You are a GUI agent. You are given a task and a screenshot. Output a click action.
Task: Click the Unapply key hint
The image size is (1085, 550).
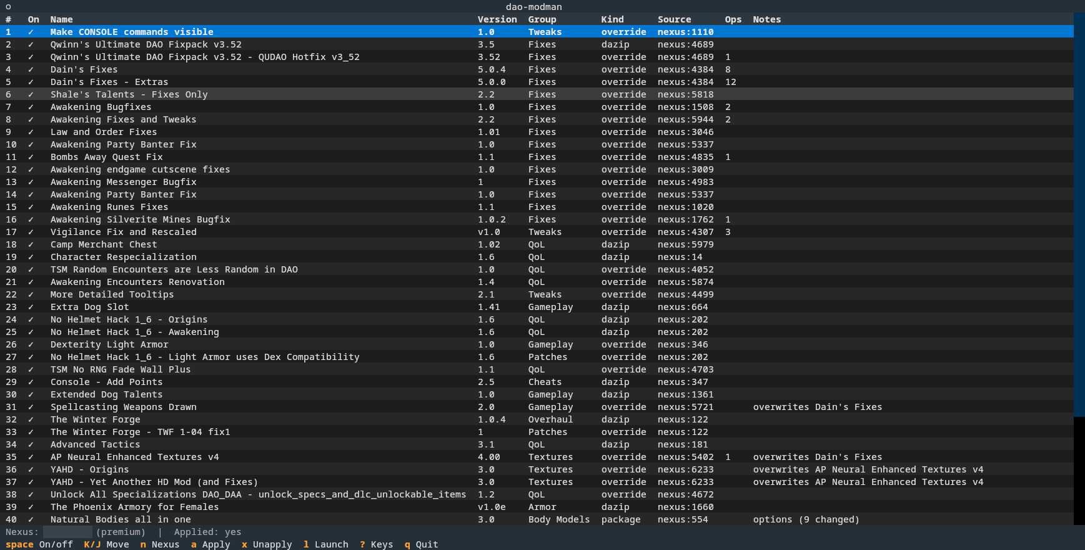tap(267, 544)
